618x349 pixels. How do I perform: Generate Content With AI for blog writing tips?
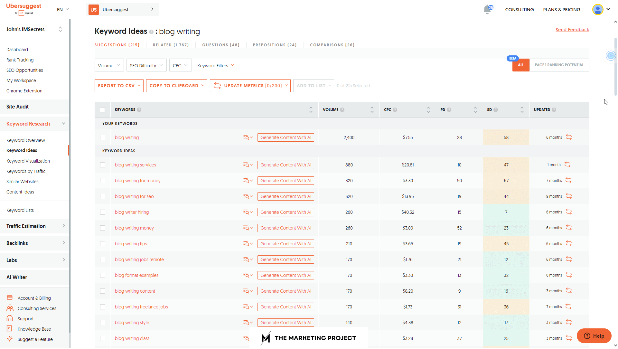tap(286, 244)
